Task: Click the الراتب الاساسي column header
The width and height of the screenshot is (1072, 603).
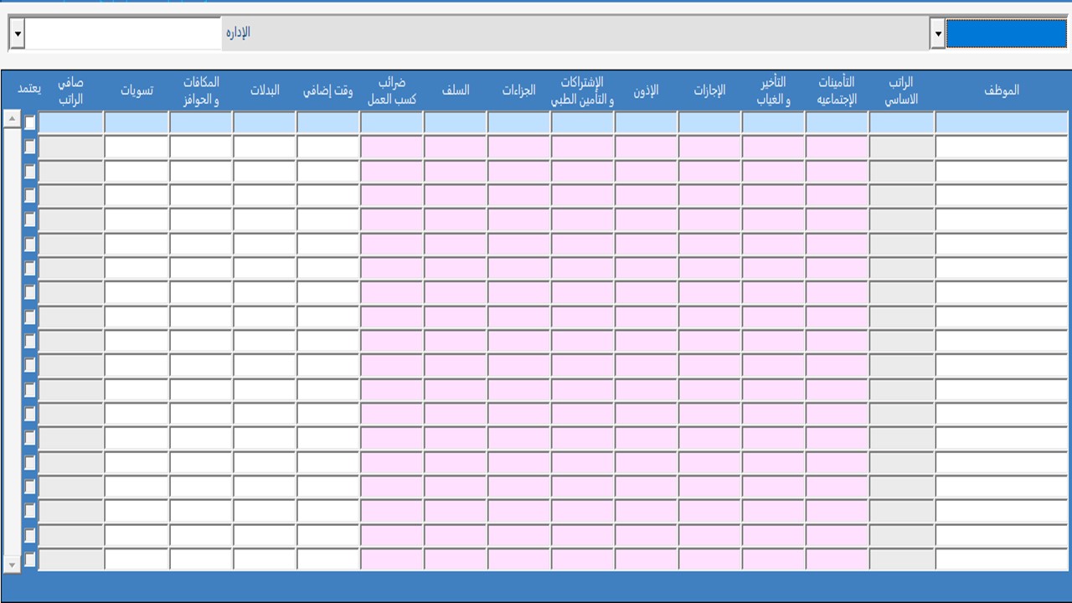Action: tap(901, 90)
